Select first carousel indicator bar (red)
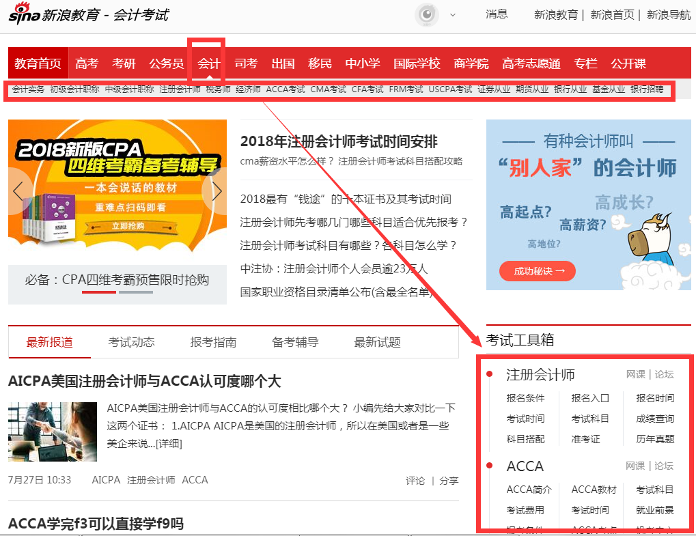The width and height of the screenshot is (696, 536). tap(99, 292)
